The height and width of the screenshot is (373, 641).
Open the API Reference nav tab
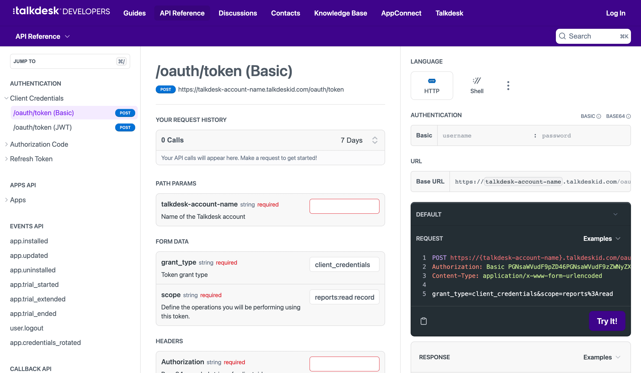pyautogui.click(x=182, y=13)
